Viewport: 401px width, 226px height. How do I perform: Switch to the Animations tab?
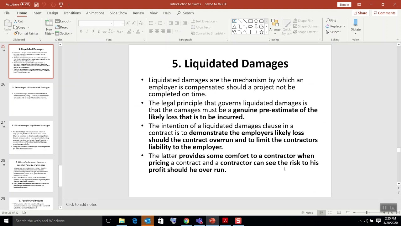pyautogui.click(x=95, y=13)
